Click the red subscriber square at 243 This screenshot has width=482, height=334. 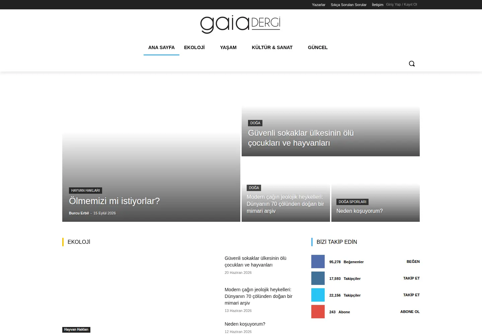click(318, 312)
